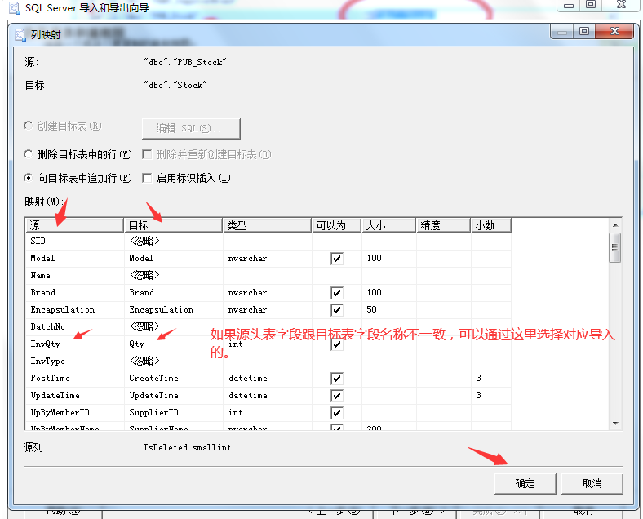Open destination cell Model
The width and height of the screenshot is (643, 519).
click(x=173, y=258)
